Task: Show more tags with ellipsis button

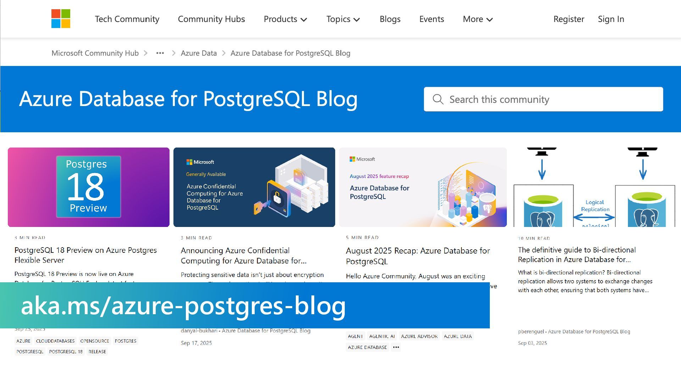Action: click(396, 348)
